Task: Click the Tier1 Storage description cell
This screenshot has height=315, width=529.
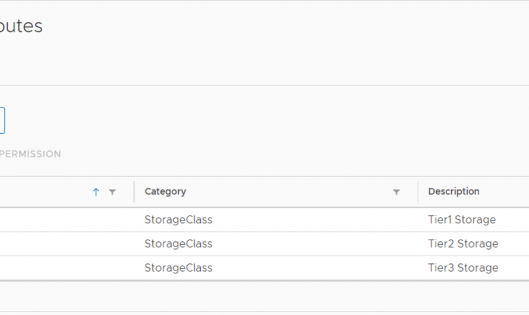Action: pyautogui.click(x=462, y=220)
